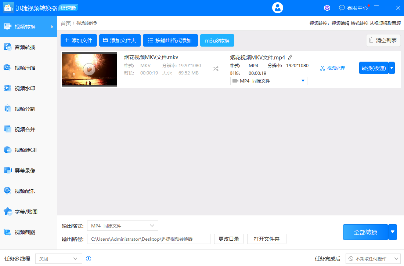404x266 pixels.
Task: Expand the arrow beside 转换(极速)
Action: 392,68
